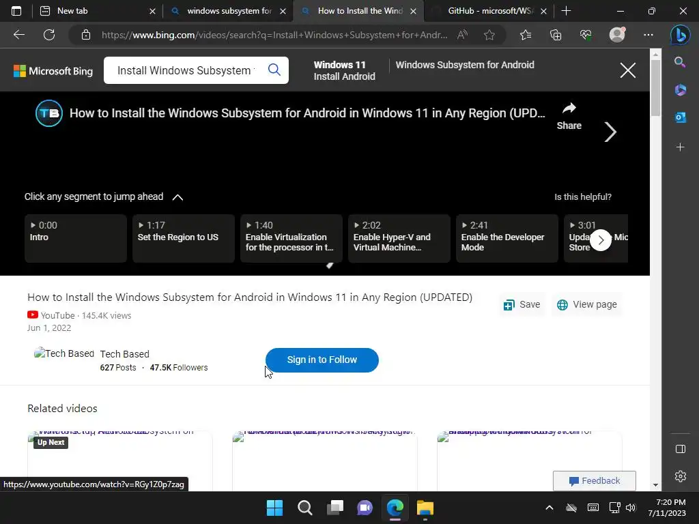
Task: Select the How to Install the Wind tab
Action: coord(360,11)
